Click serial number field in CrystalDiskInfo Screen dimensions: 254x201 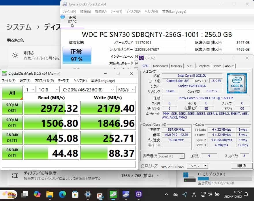click(x=160, y=50)
